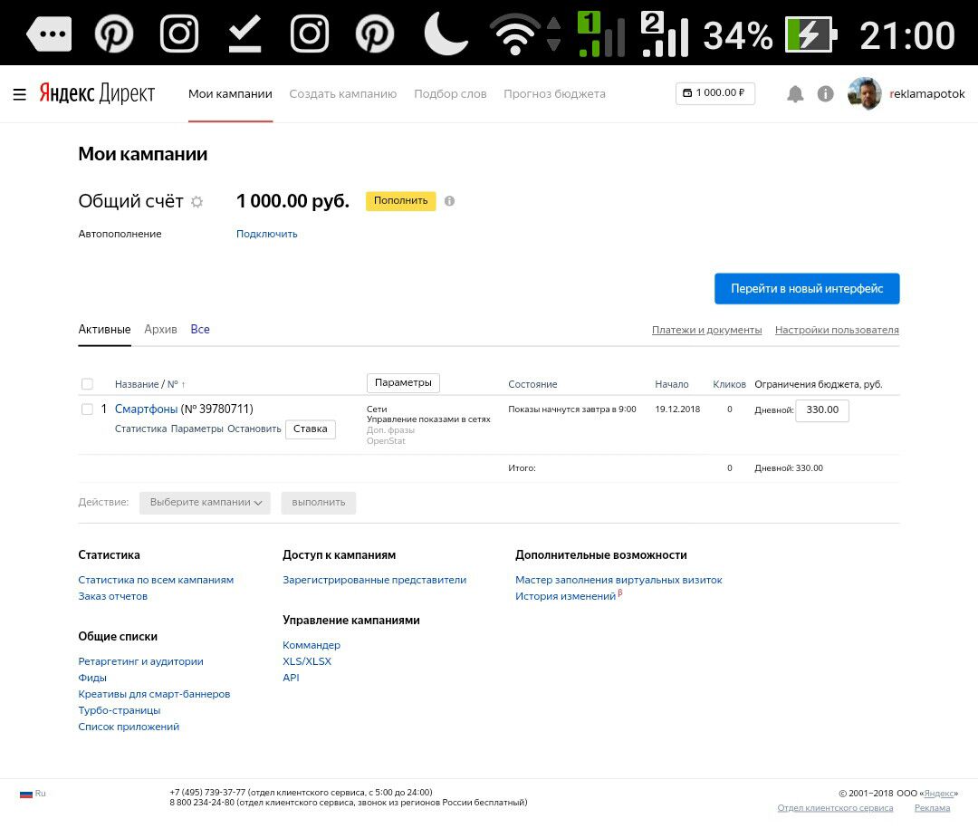Open Статистика по всем кампаниям link
Viewport: 978px width, 838px height.
[156, 581]
